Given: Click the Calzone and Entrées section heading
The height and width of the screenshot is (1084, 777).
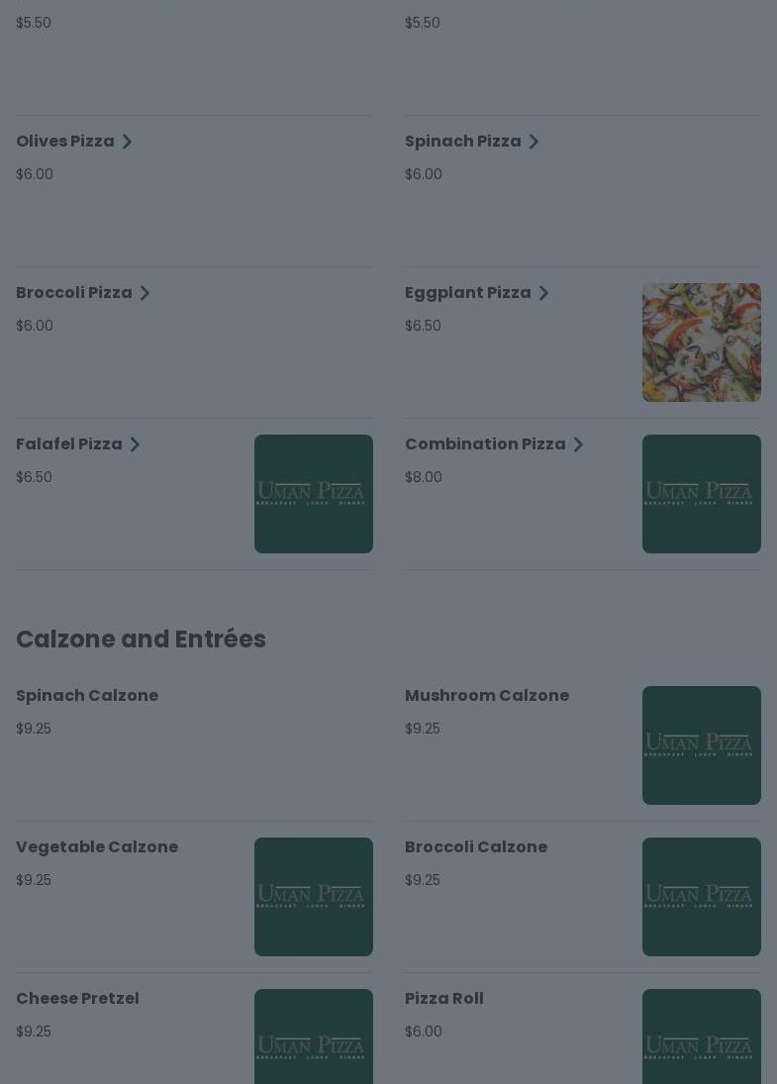Looking at the screenshot, I should (141, 640).
